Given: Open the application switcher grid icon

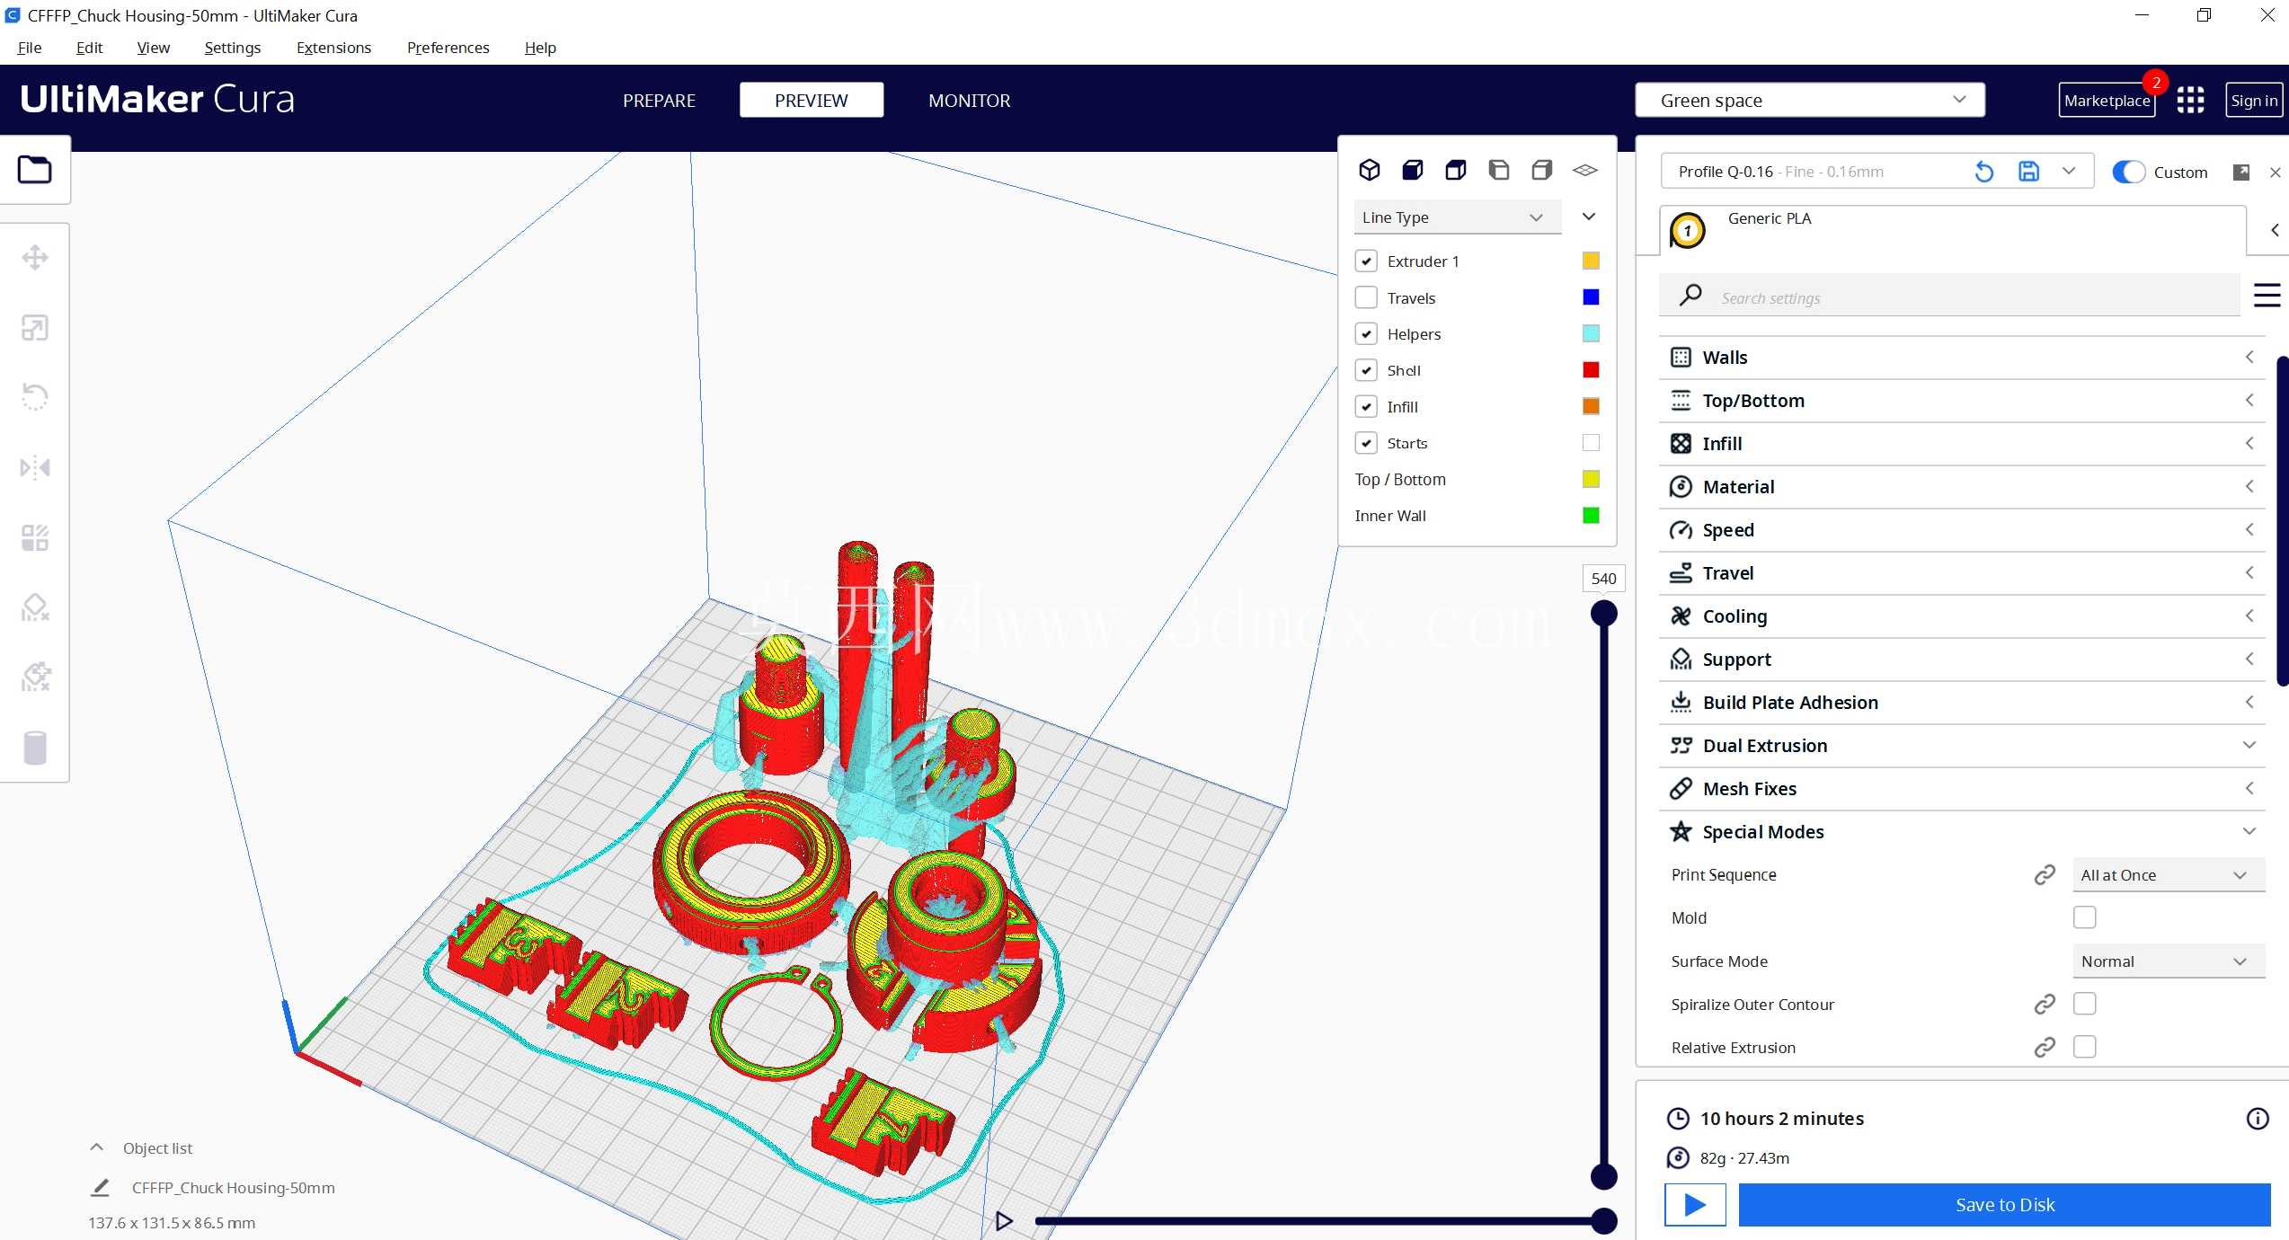Looking at the screenshot, I should (x=2190, y=100).
